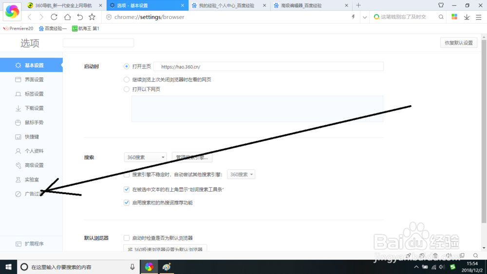Open the Premiere20 bookmark
487x274 pixels.
[18, 28]
